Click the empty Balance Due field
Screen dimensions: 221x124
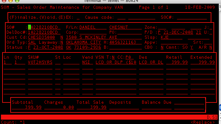[x=156, y=107]
